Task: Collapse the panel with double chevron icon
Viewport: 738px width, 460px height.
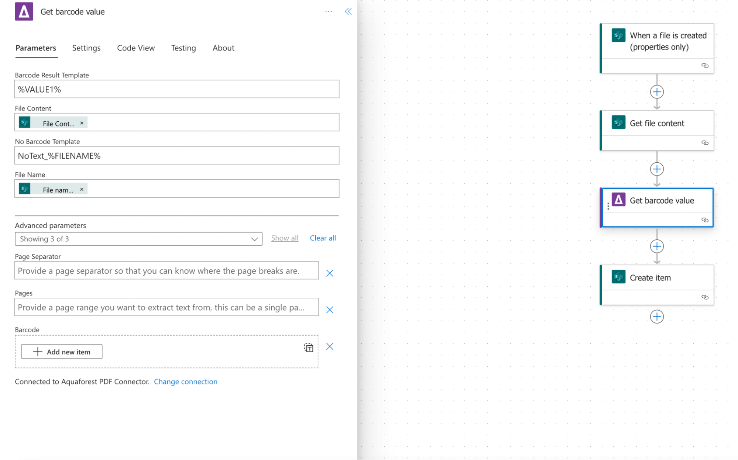Action: 348,11
